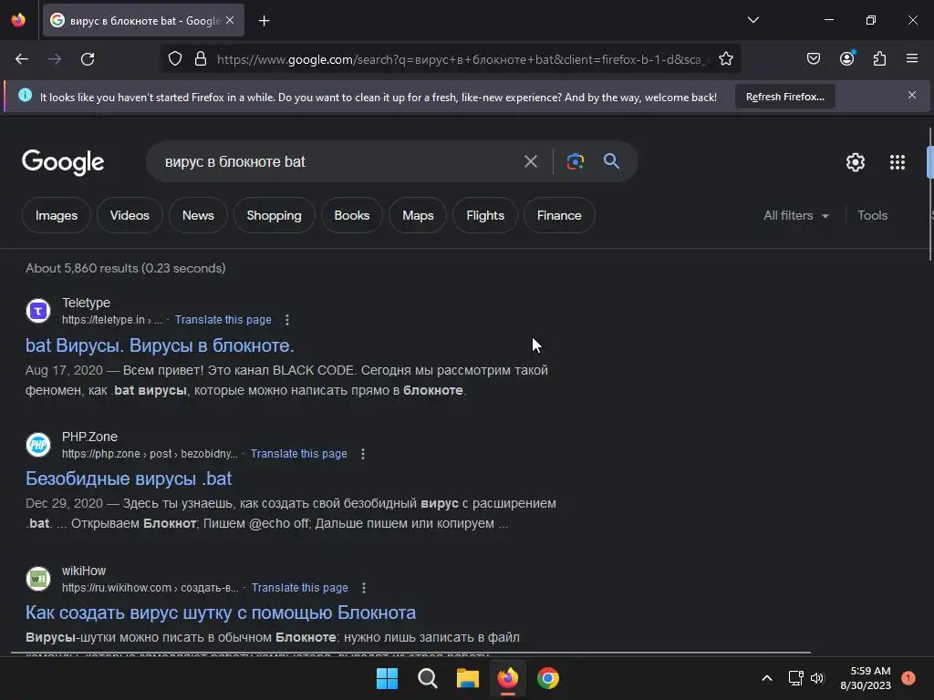This screenshot has height=700, width=934.
Task: Translate the Teletype result page
Action: coord(223,320)
